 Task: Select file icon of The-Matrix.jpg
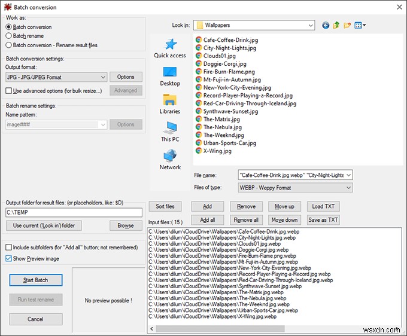pos(199,119)
